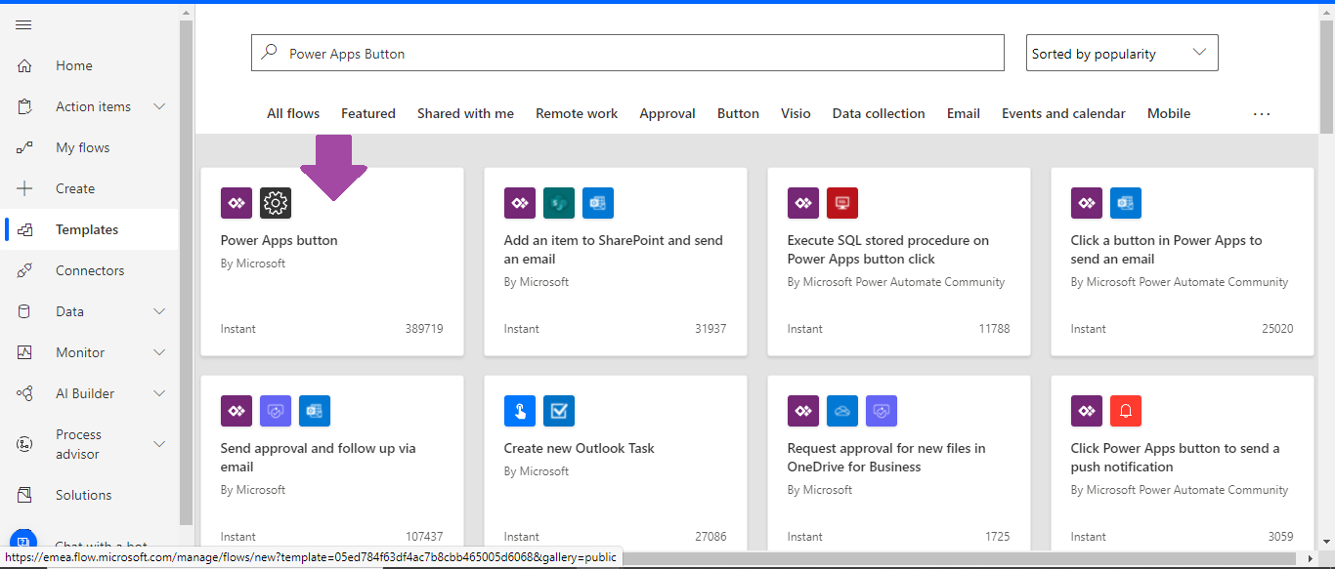This screenshot has width=1335, height=569.
Task: Select the Email category tab
Action: pos(963,113)
